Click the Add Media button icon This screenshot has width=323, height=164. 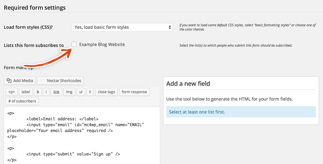coord(9,81)
